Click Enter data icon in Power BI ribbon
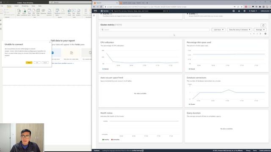This screenshot has height=152, width=271. 38,12
